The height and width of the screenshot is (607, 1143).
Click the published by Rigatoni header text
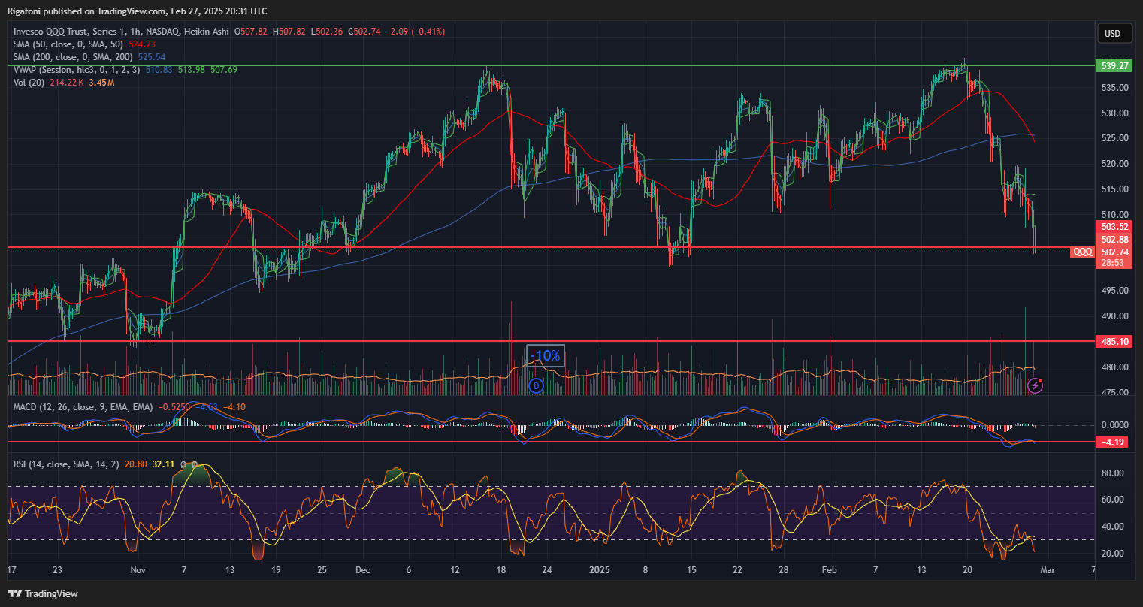point(138,11)
